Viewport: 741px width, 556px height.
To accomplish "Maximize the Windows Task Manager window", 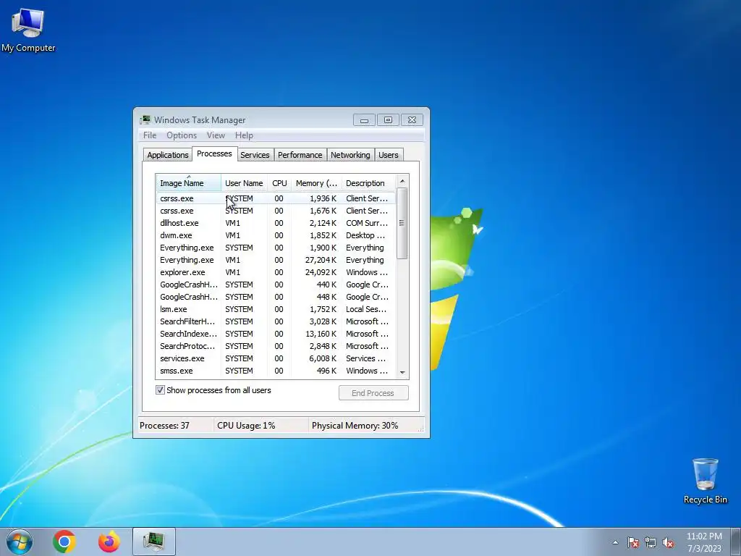I will coord(388,120).
